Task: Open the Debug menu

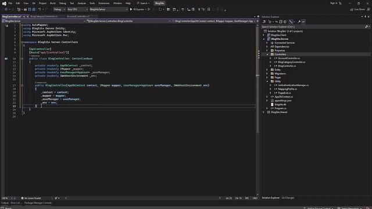Action: click(x=63, y=3)
